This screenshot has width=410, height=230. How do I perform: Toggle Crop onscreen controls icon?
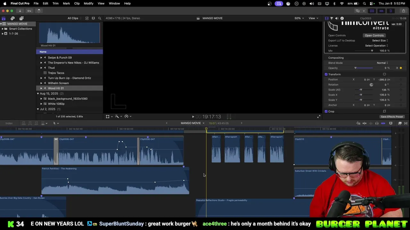point(384,111)
